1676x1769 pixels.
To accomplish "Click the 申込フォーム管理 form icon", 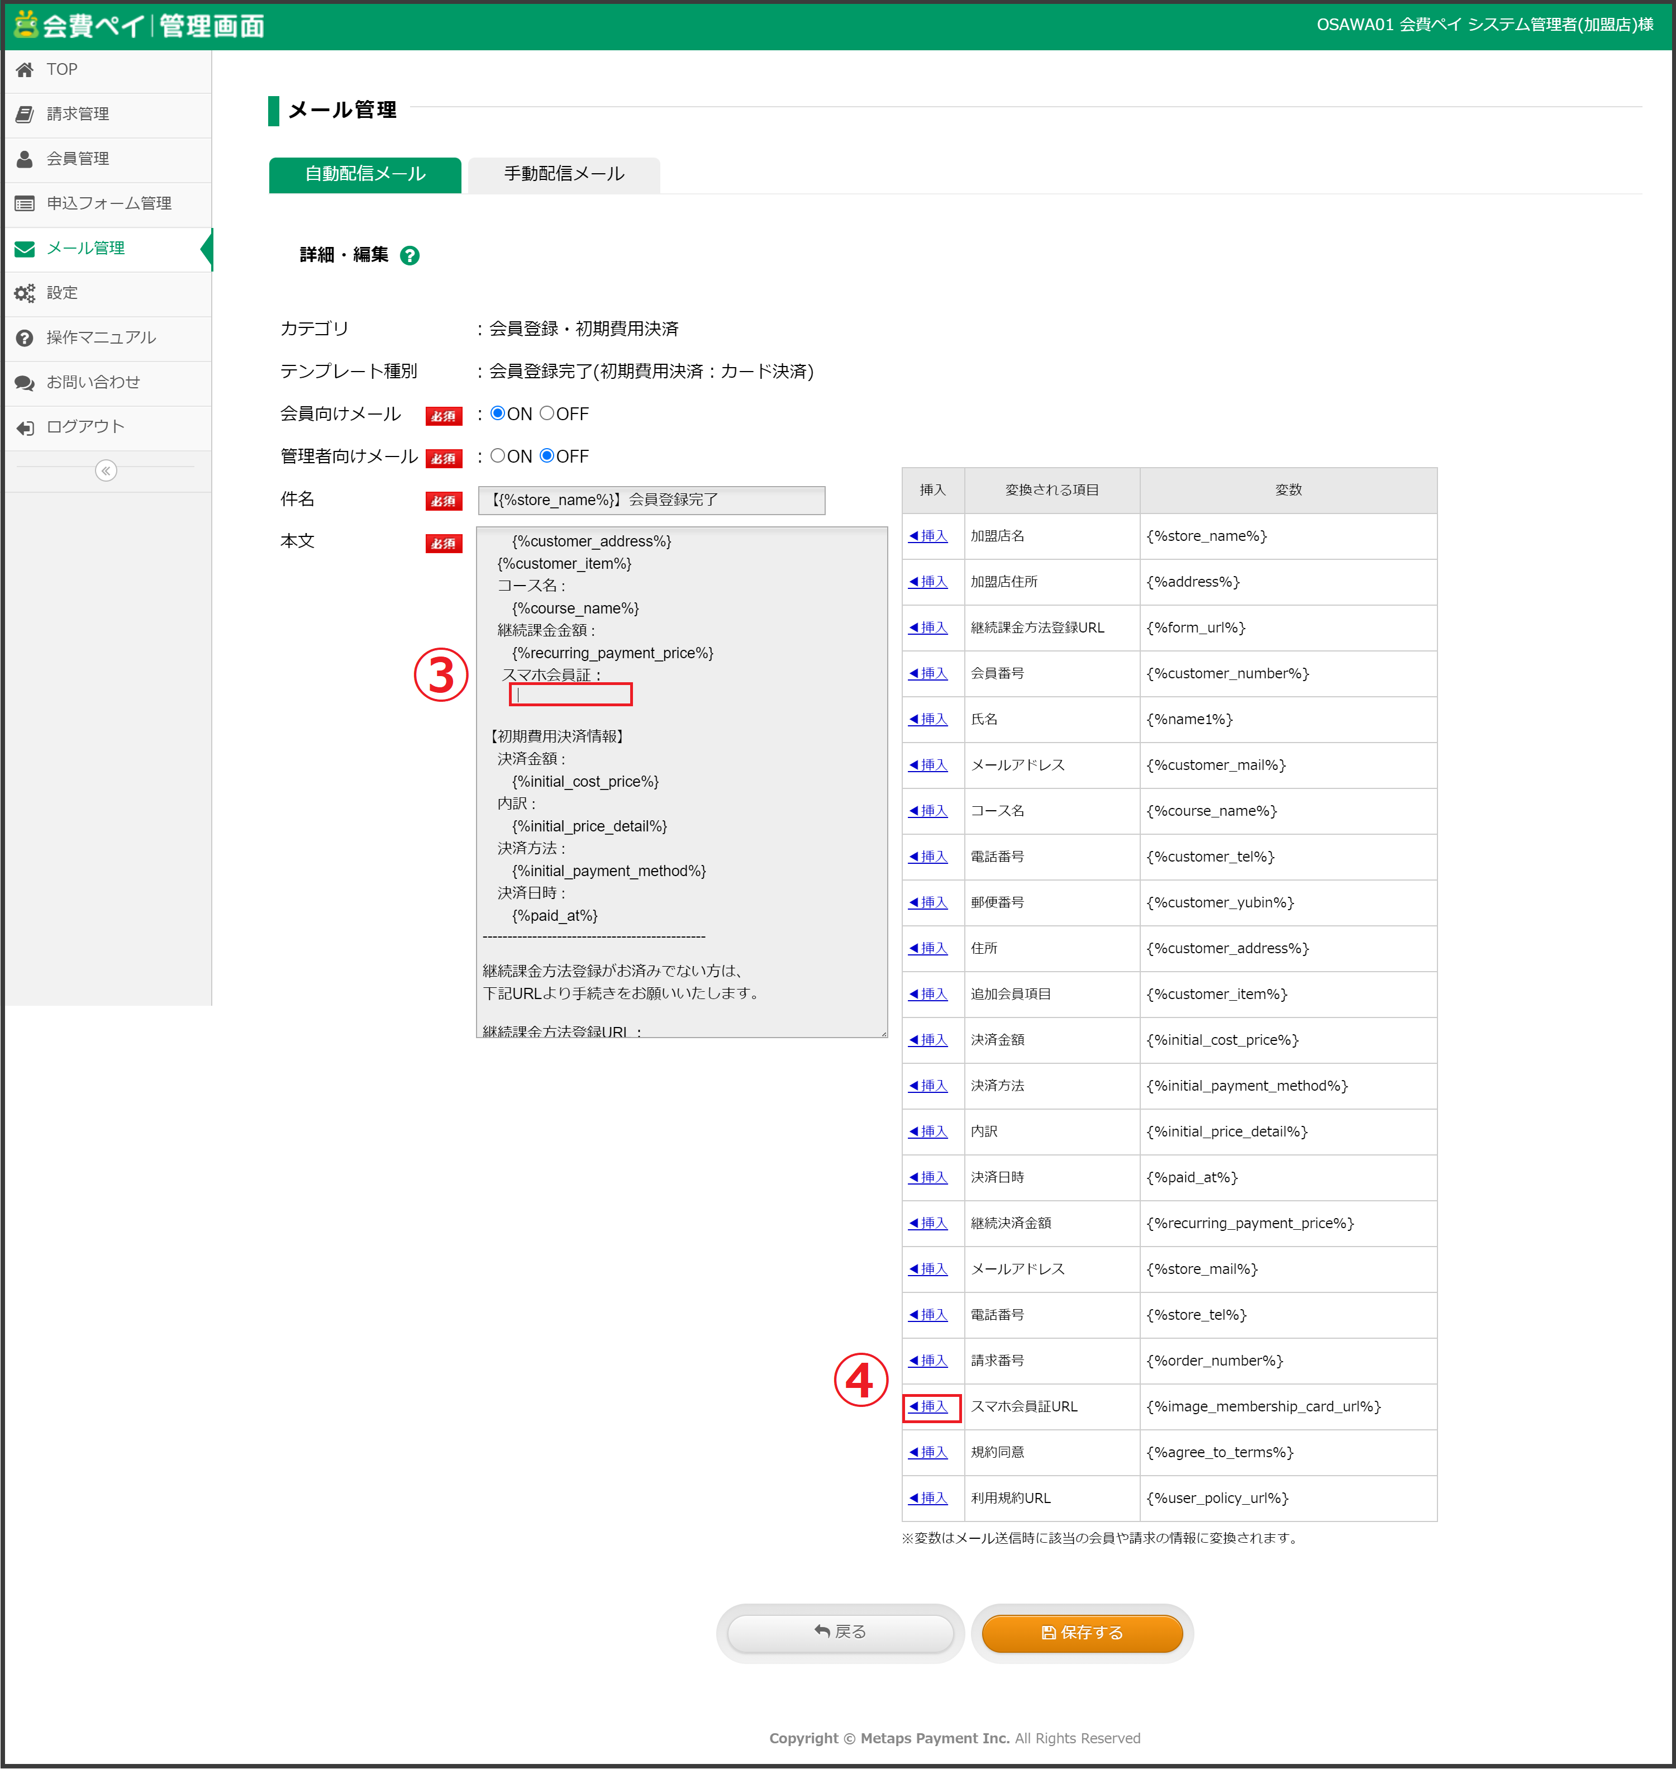I will (24, 204).
